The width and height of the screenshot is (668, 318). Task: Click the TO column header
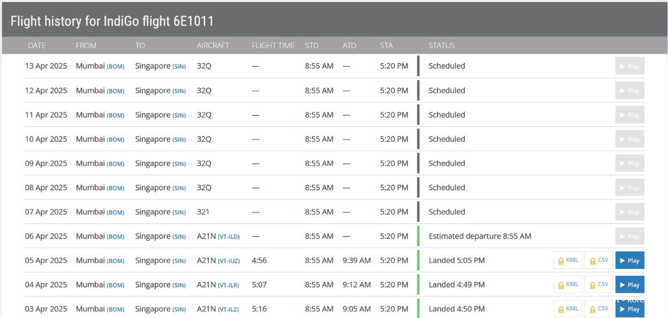point(140,46)
